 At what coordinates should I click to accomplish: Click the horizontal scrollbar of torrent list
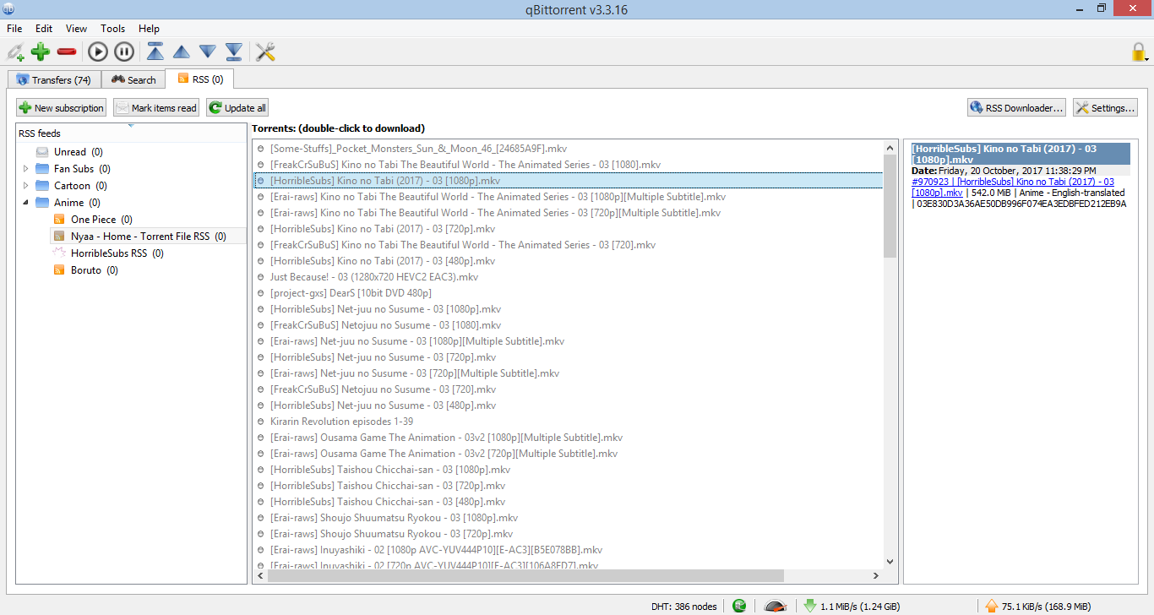525,575
